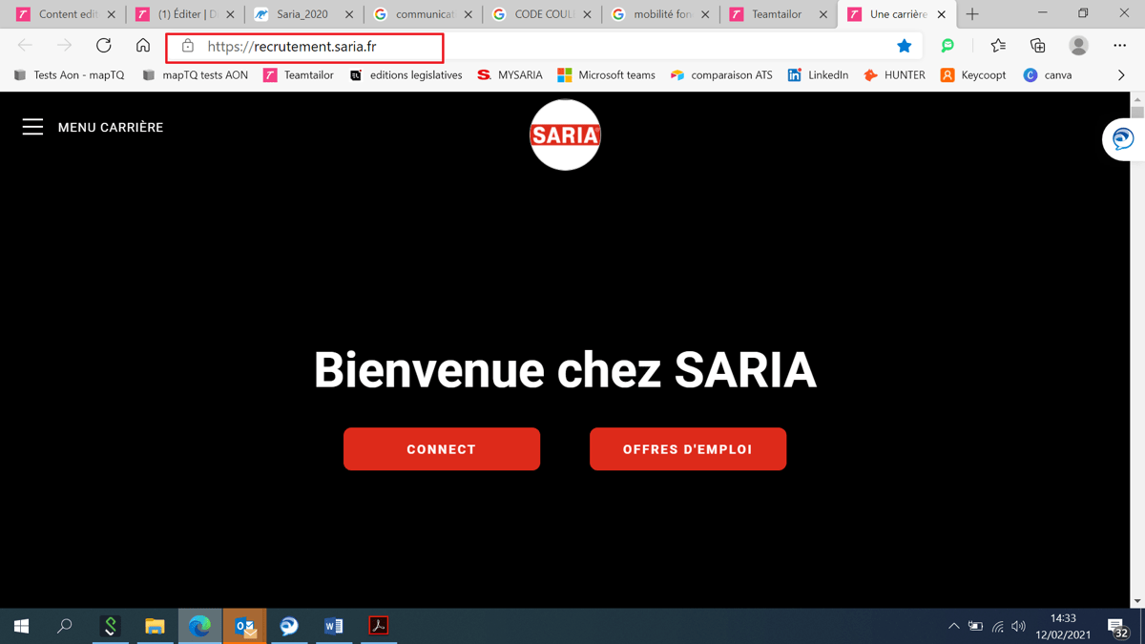Click the green chat extension icon

coord(947,46)
